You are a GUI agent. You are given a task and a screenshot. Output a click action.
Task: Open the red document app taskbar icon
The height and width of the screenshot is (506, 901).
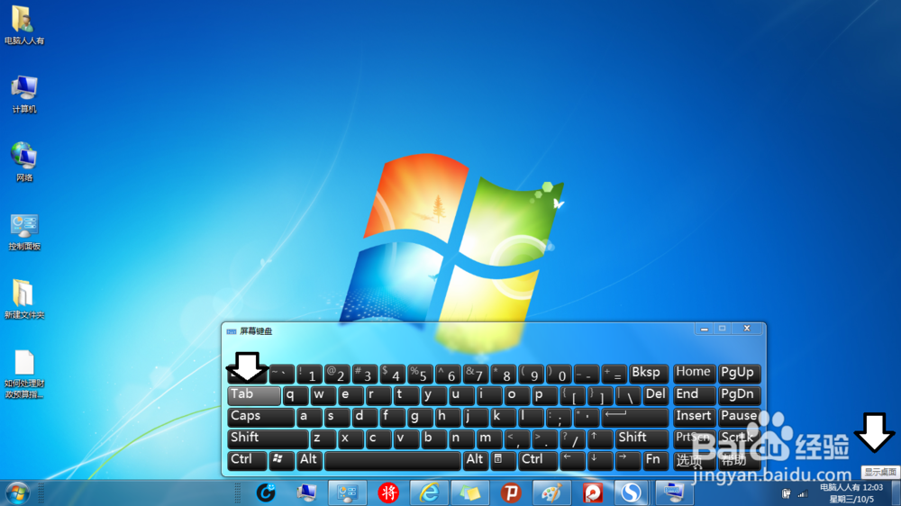coord(592,492)
